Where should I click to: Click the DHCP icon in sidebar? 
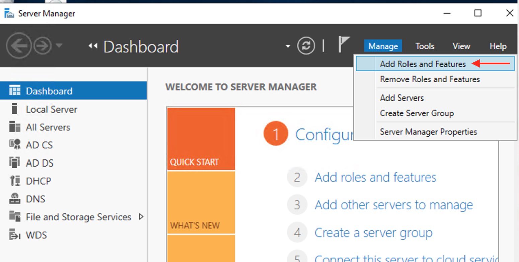tap(15, 181)
